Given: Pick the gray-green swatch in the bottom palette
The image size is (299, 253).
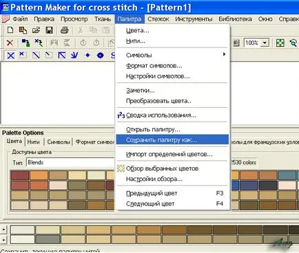Looking at the screenshot, I should (x=48, y=239).
